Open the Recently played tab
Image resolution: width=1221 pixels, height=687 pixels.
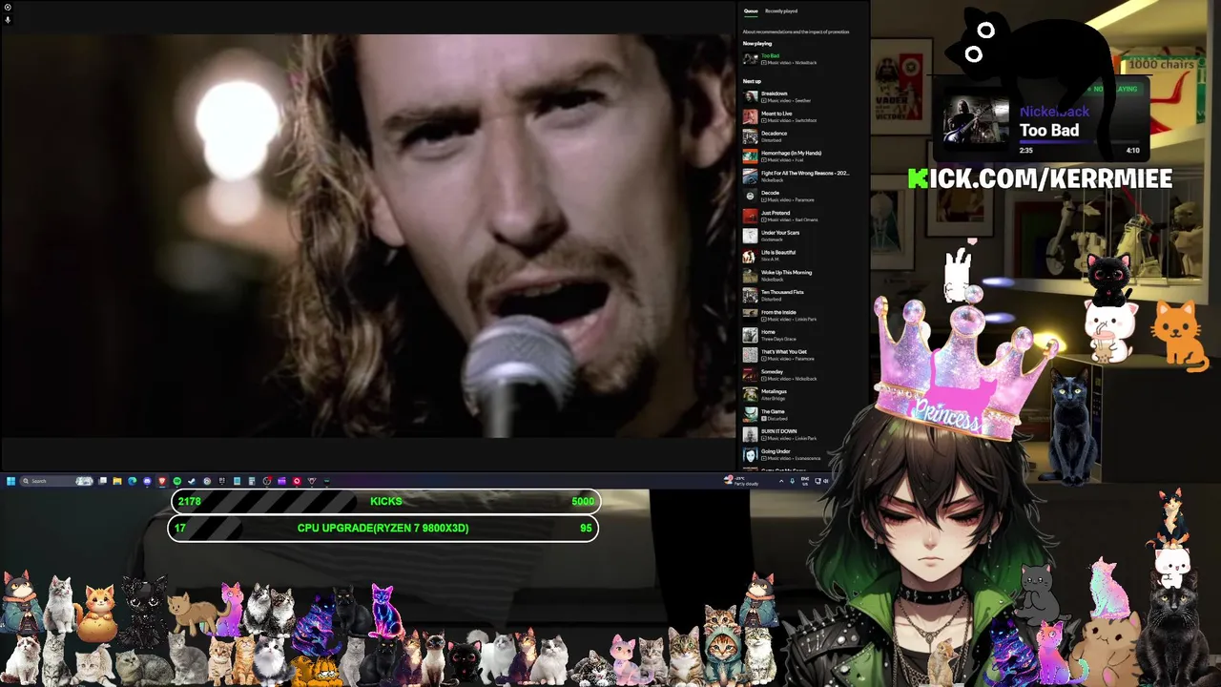[x=781, y=11]
